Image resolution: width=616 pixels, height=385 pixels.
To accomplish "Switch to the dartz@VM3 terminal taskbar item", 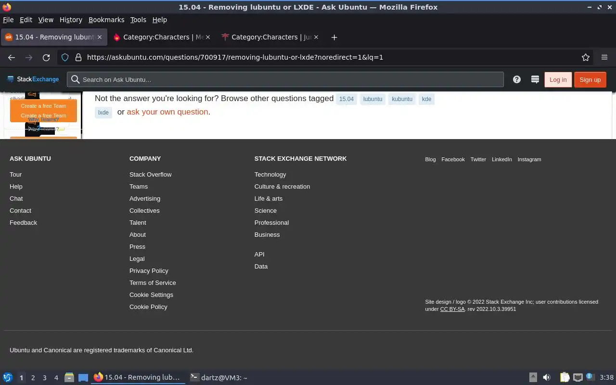I will (x=218, y=377).
